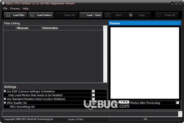This screenshot has height=123, width=184.
Task: Click the 0% progress bar
Action: (145, 119)
